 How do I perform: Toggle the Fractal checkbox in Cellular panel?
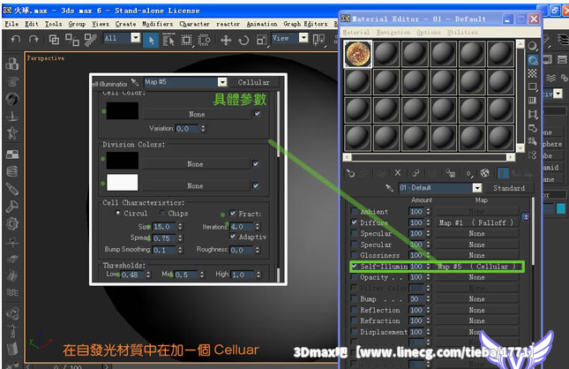coord(233,214)
